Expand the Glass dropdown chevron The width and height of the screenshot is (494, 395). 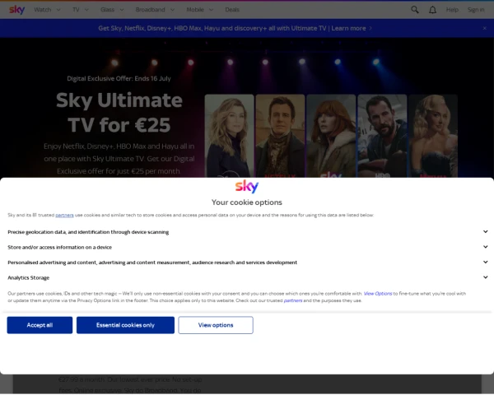[x=122, y=10]
